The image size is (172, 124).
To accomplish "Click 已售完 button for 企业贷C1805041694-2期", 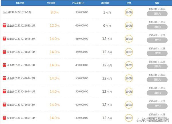I will 157,80.
